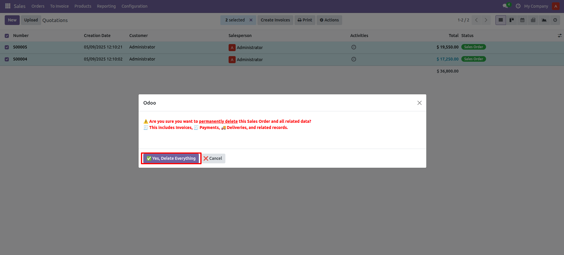Sort by Creation Date column header

point(97,36)
